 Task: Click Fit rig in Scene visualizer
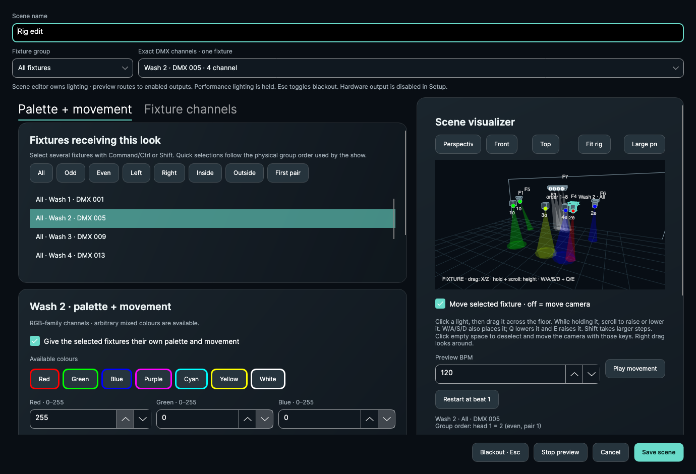[594, 144]
